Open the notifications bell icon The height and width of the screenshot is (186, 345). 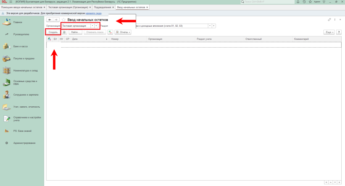coord(297,2)
